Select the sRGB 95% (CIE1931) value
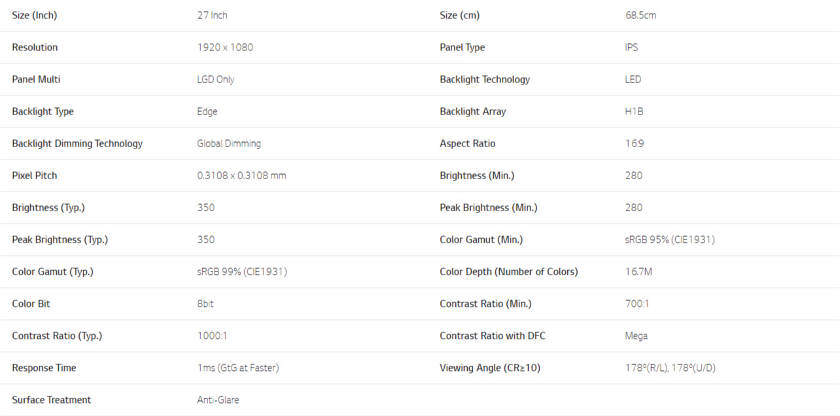The height and width of the screenshot is (416, 840). coord(670,240)
